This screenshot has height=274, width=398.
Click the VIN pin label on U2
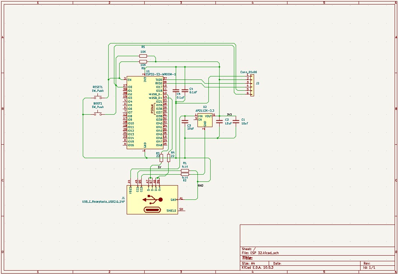[200, 116]
